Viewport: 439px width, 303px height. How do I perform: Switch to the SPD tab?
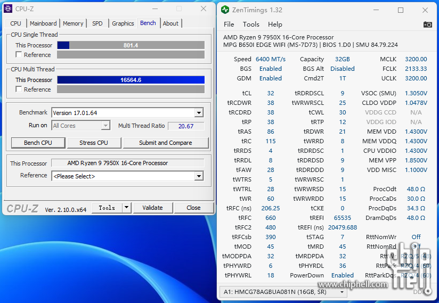pyautogui.click(x=97, y=23)
